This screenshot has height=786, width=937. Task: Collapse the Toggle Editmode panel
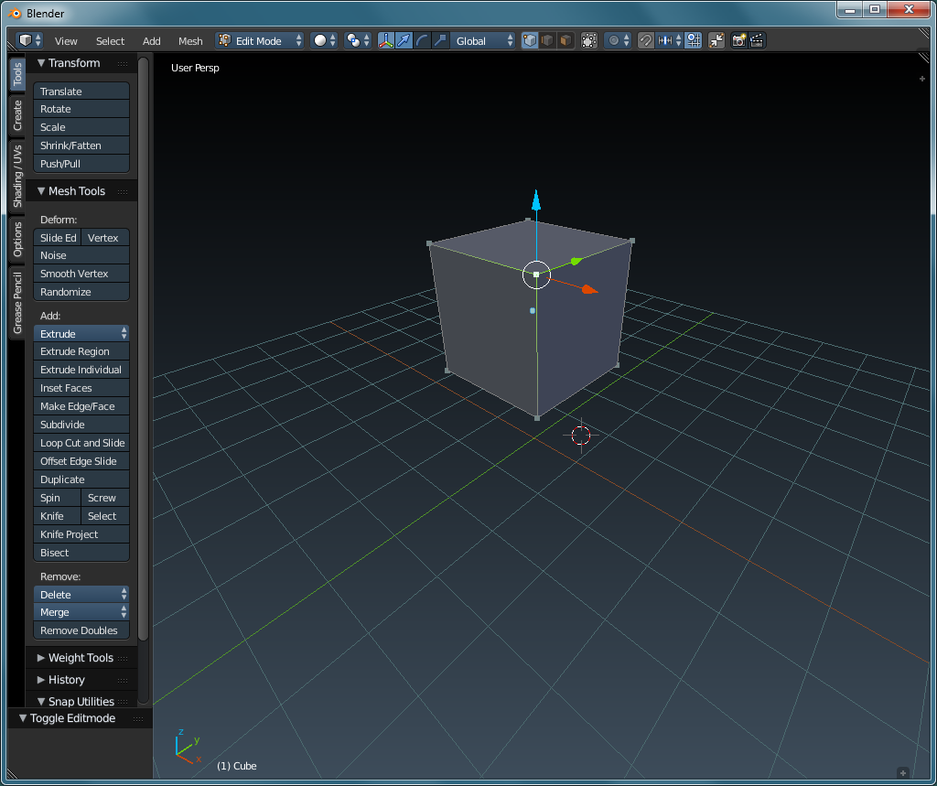(x=23, y=718)
